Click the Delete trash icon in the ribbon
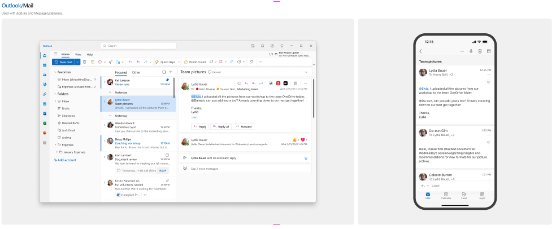 click(85, 61)
